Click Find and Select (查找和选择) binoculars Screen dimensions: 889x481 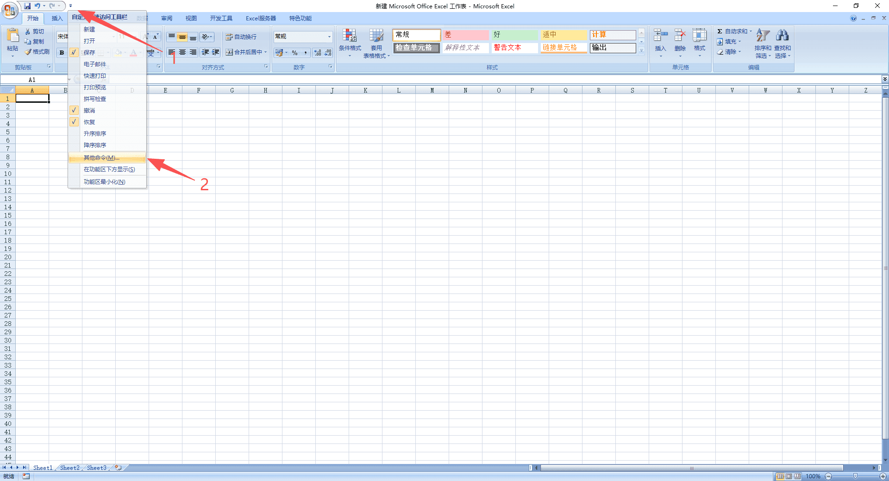[x=783, y=35]
